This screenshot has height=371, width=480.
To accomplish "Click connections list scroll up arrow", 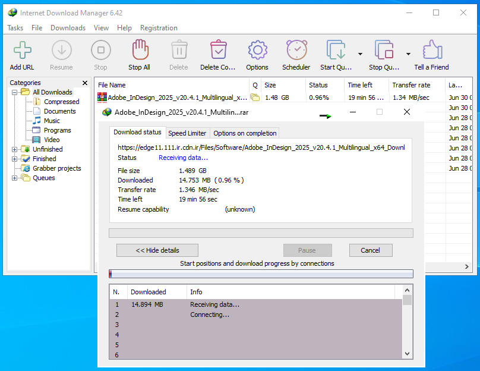I will [x=407, y=290].
